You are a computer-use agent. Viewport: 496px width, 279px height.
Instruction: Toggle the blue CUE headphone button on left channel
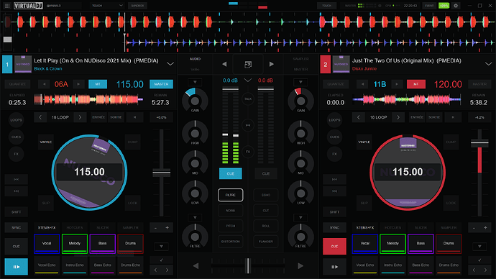pyautogui.click(x=231, y=173)
